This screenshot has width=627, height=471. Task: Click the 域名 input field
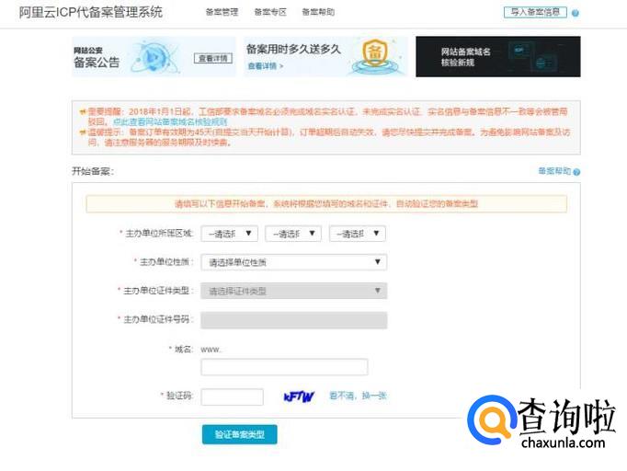[x=284, y=367]
